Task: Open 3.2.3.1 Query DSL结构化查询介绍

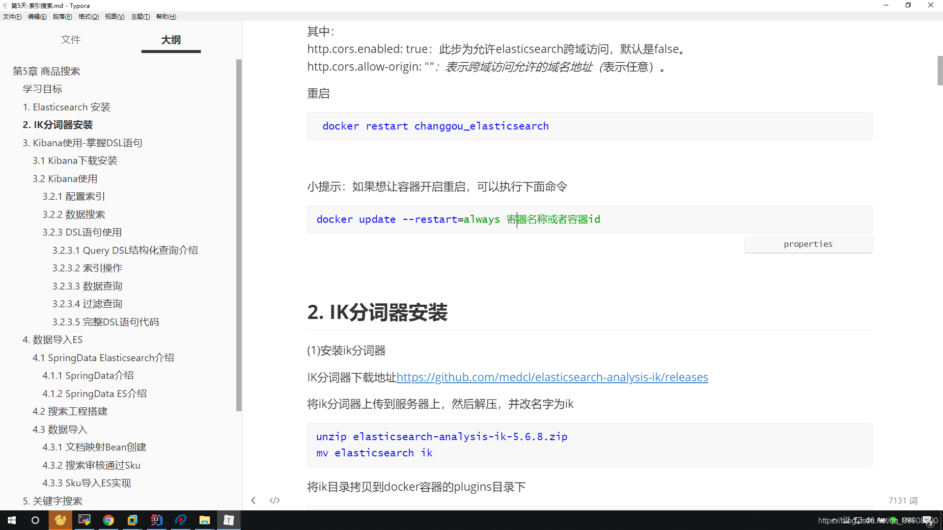Action: 125,250
